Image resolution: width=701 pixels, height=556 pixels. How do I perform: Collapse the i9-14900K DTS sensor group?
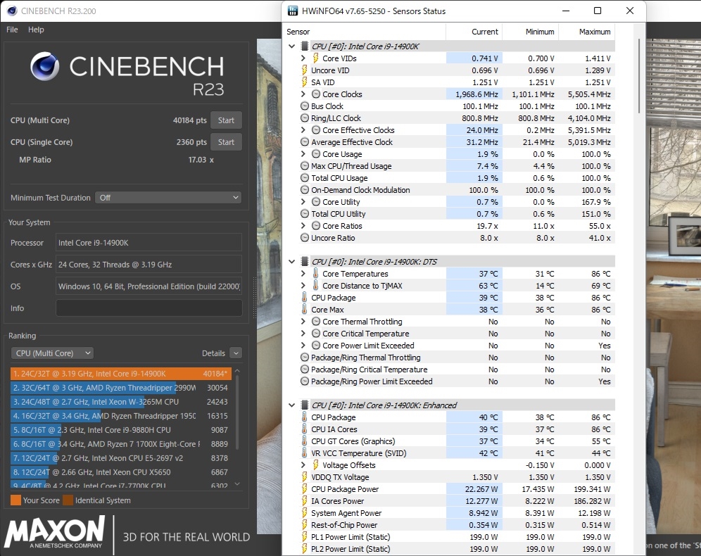tap(292, 262)
